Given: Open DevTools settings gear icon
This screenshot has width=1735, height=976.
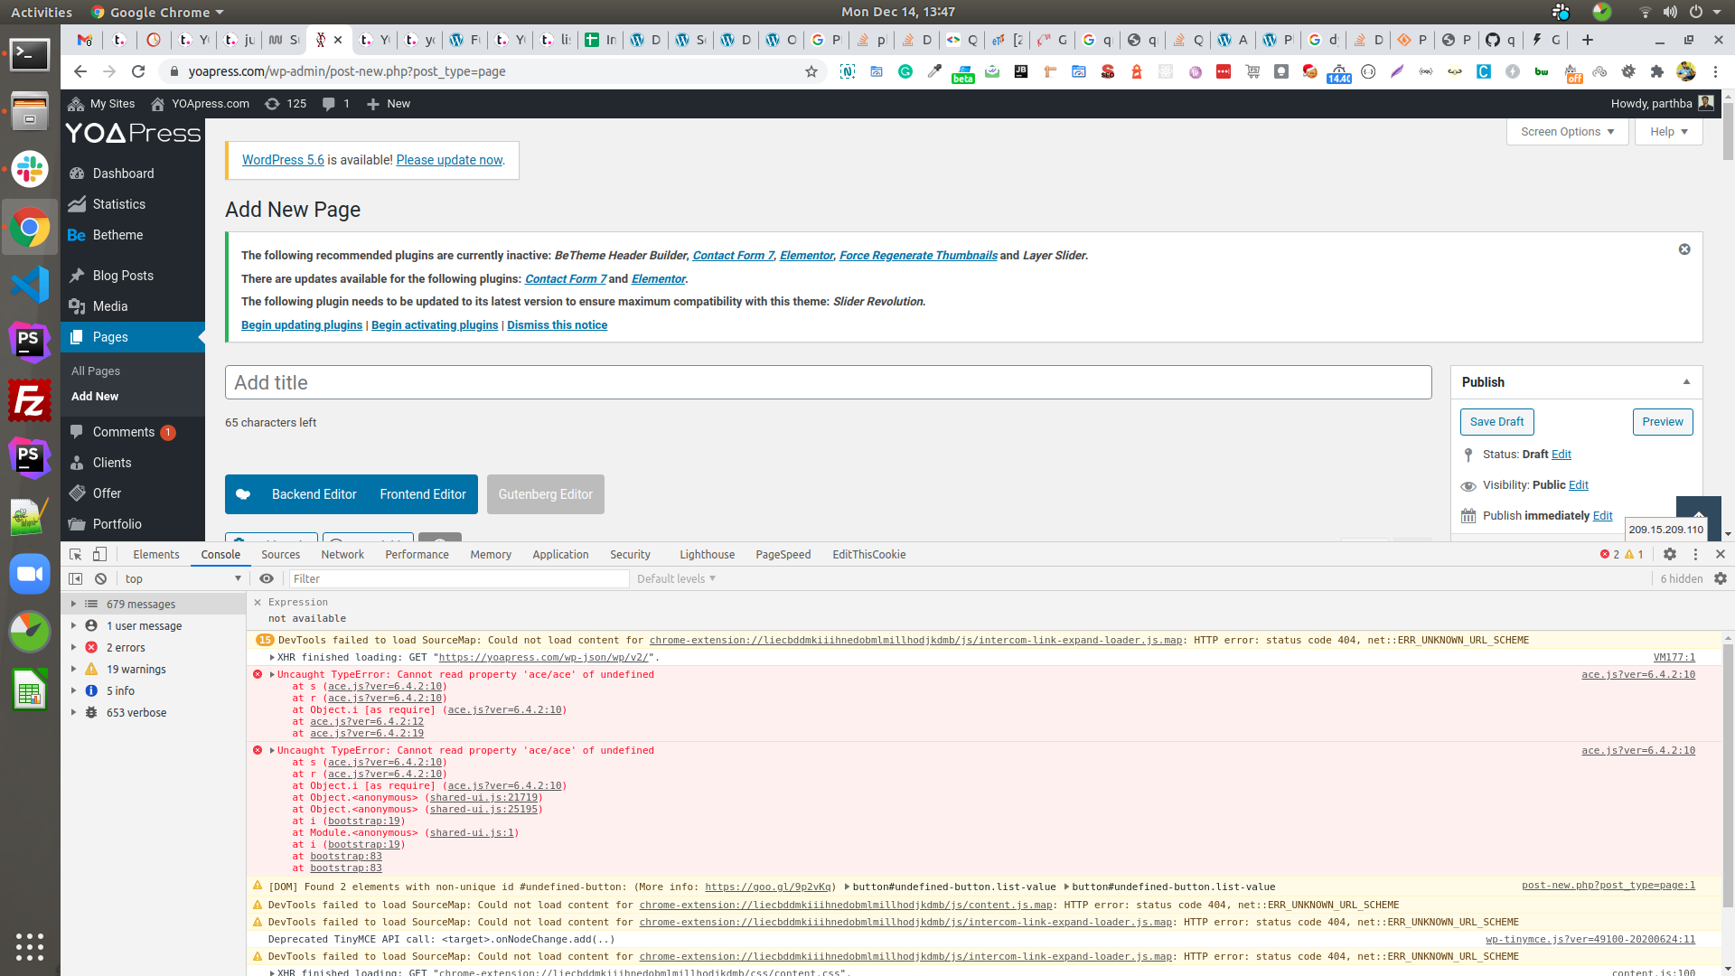Looking at the screenshot, I should pos(1670,554).
